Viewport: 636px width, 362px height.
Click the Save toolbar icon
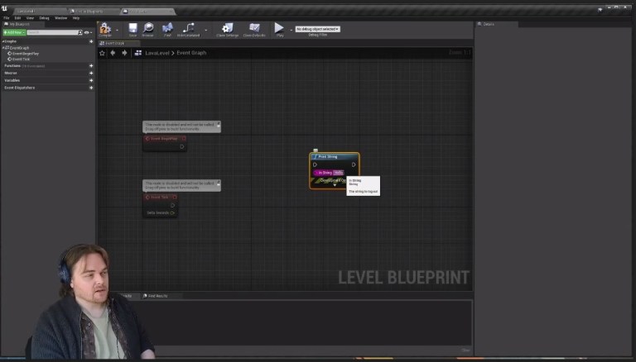[x=132, y=28]
